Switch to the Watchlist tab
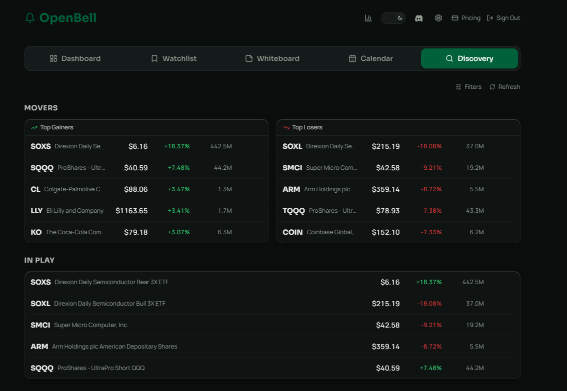 [x=173, y=58]
